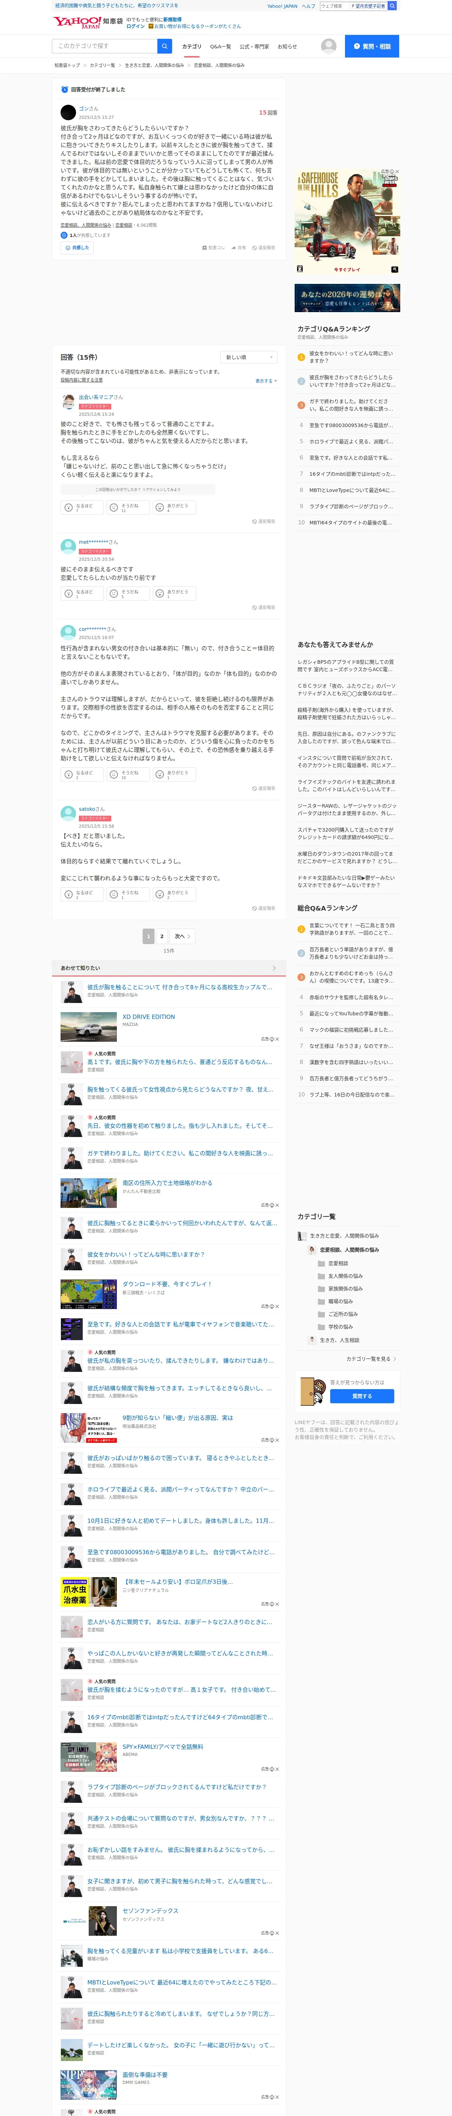This screenshot has width=452, height=2116.
Task: Click the web search magnifier button at the top right
Action: 392,6
